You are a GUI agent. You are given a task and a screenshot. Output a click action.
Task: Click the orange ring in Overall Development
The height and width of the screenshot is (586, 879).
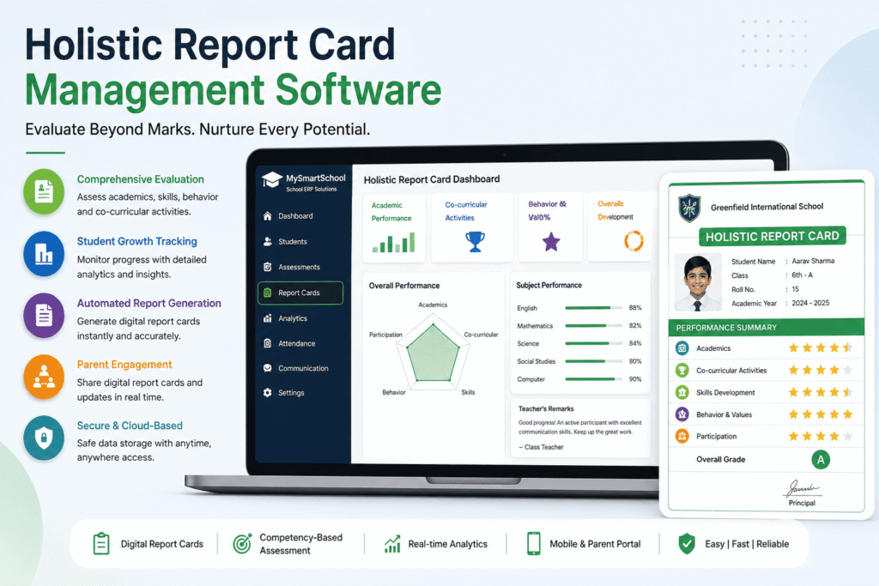pos(634,241)
